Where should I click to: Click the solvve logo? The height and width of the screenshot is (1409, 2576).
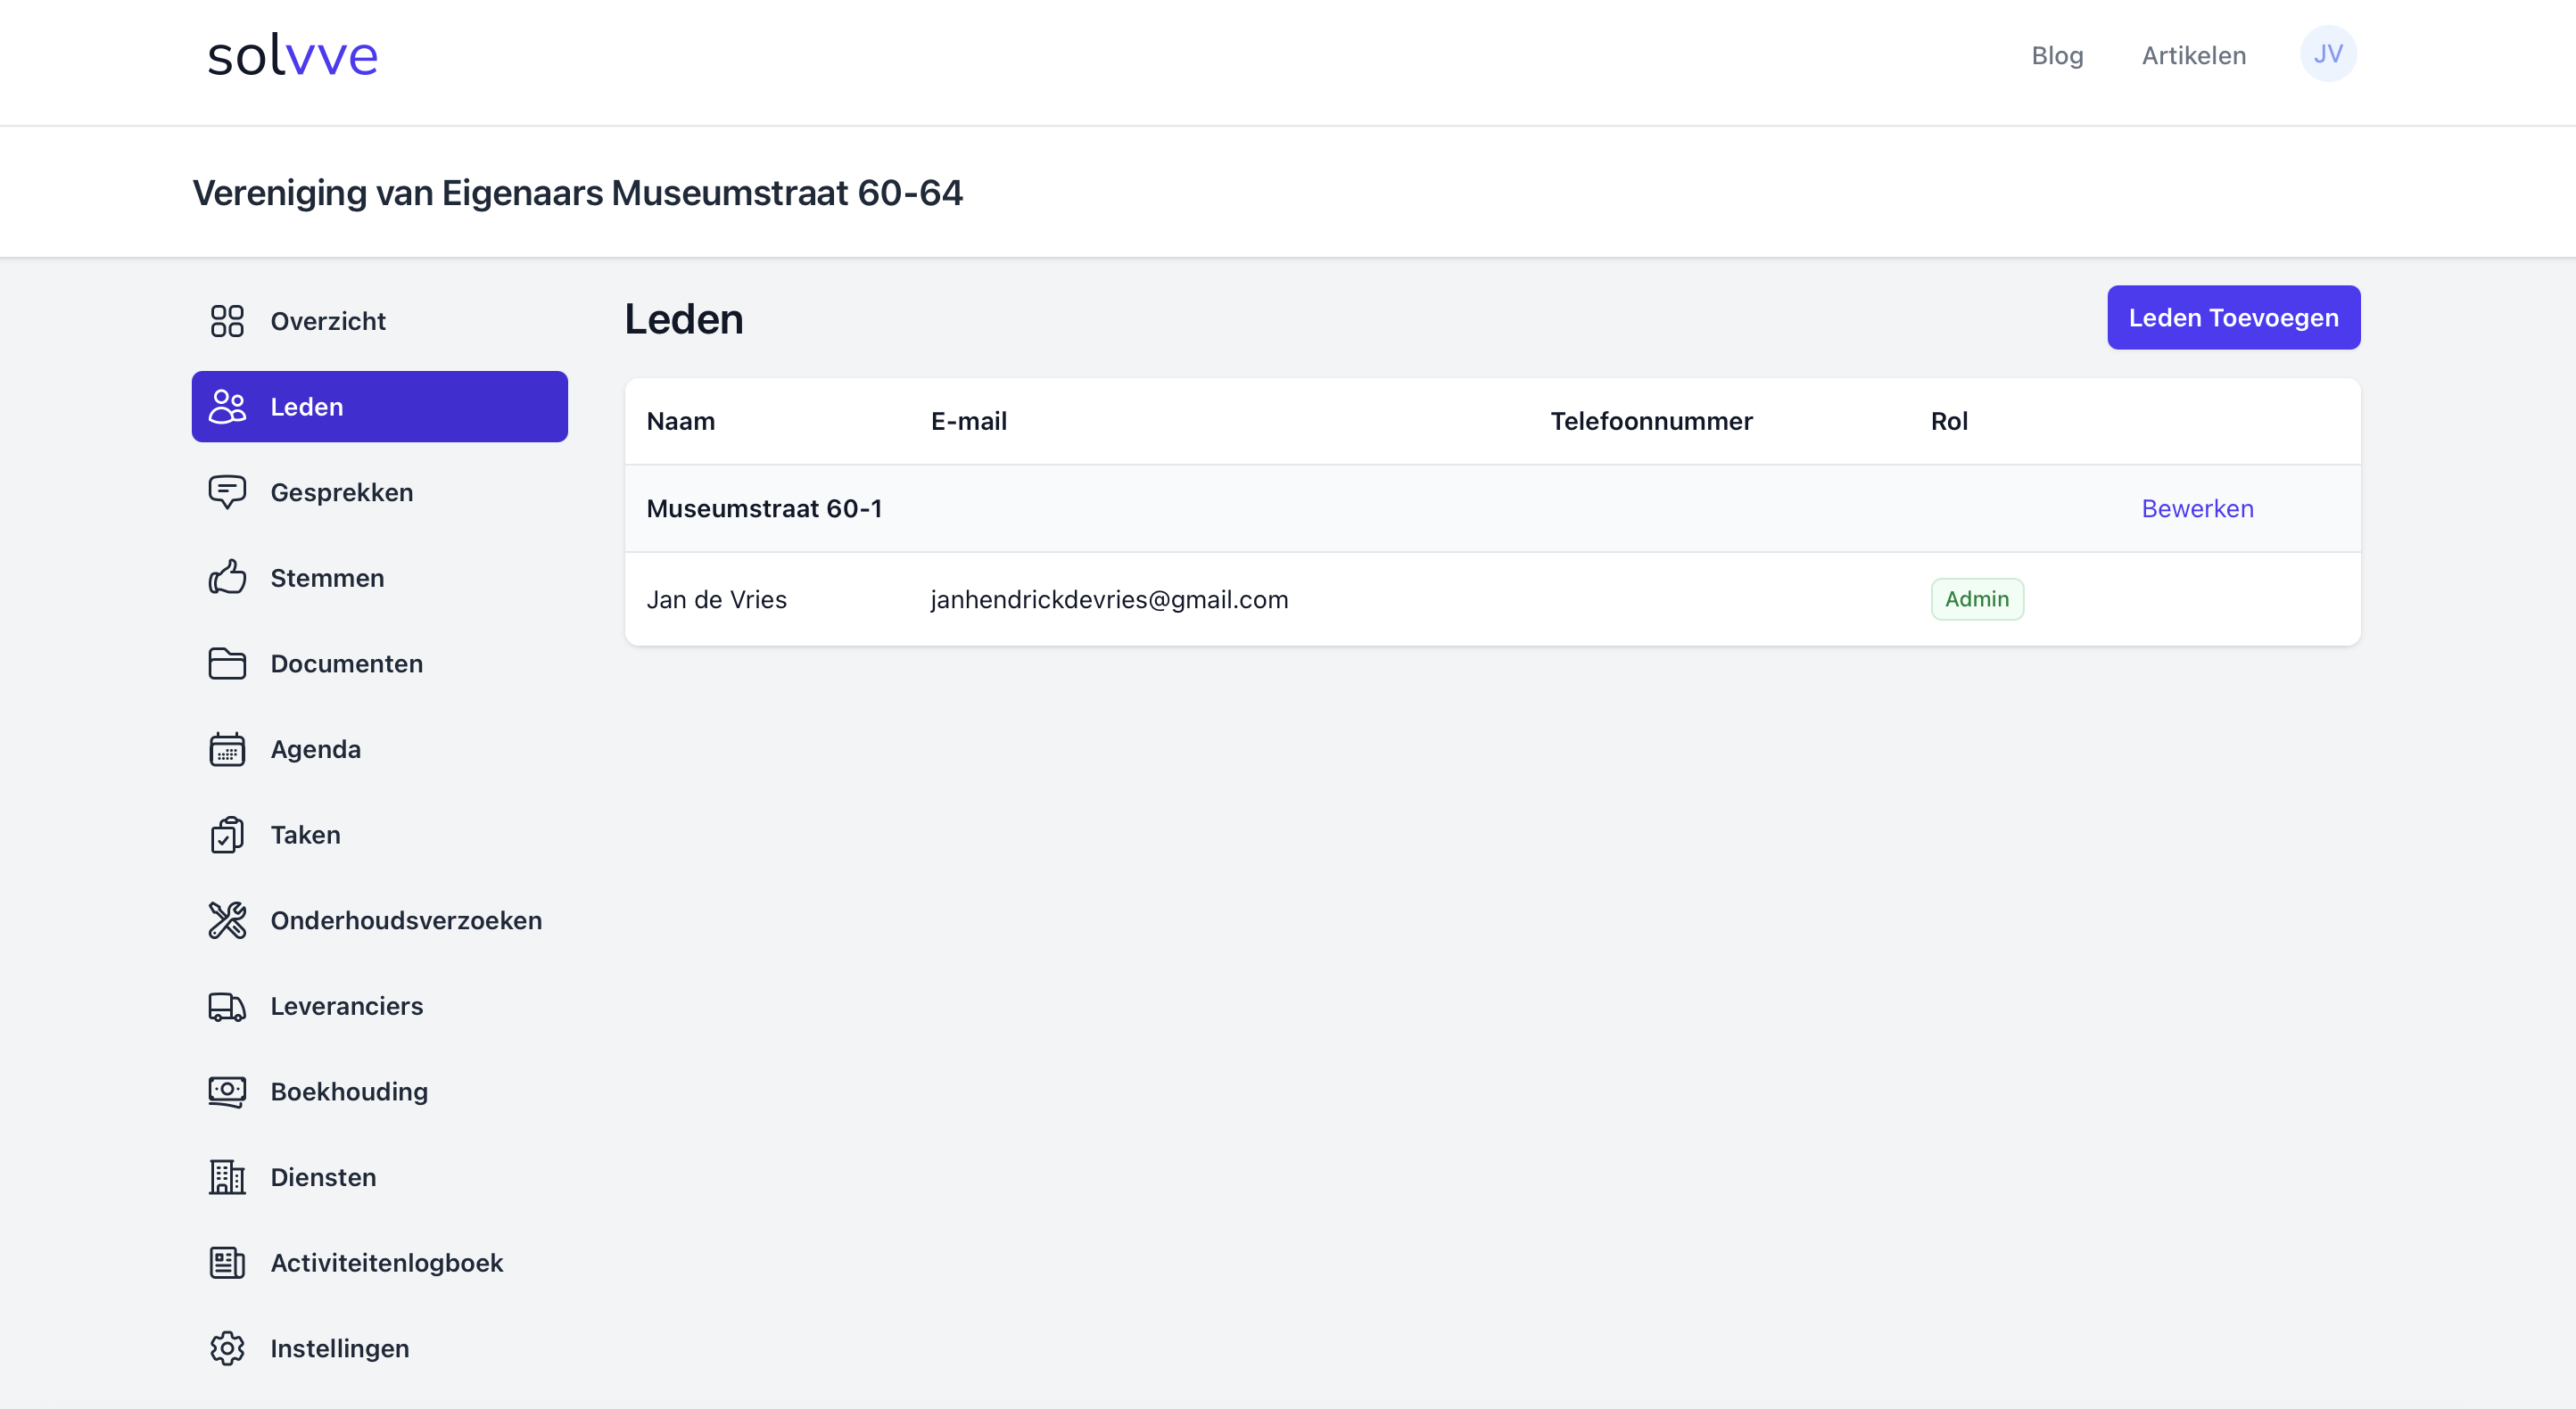[x=293, y=56]
